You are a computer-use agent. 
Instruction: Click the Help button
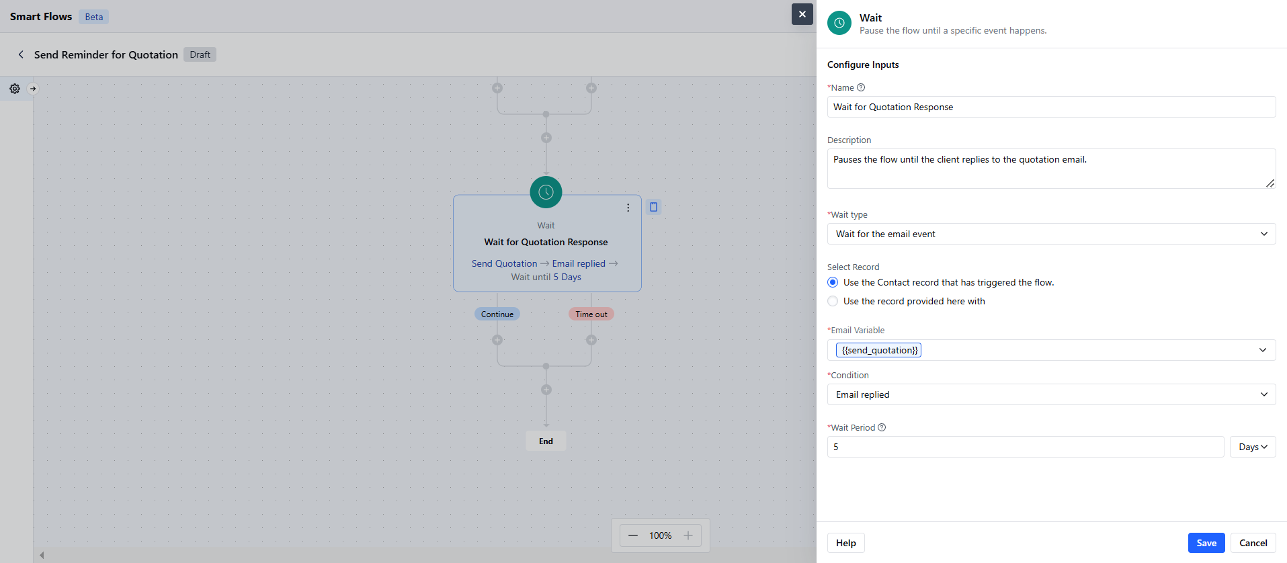(x=846, y=543)
